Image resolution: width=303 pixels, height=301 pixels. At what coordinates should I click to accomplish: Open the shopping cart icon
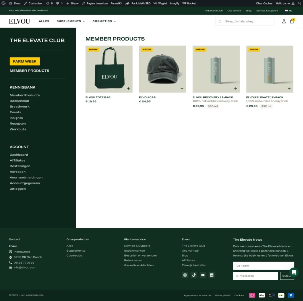(292, 21)
